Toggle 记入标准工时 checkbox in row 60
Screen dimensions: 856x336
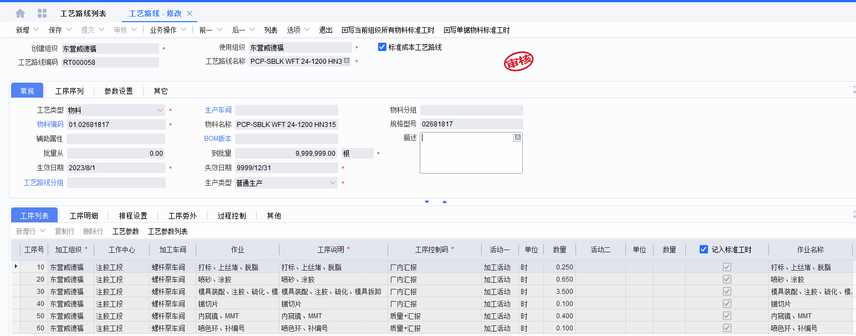tap(727, 328)
